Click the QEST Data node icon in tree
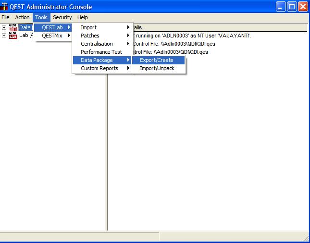Viewport: 310px width, 243px height. (x=13, y=27)
